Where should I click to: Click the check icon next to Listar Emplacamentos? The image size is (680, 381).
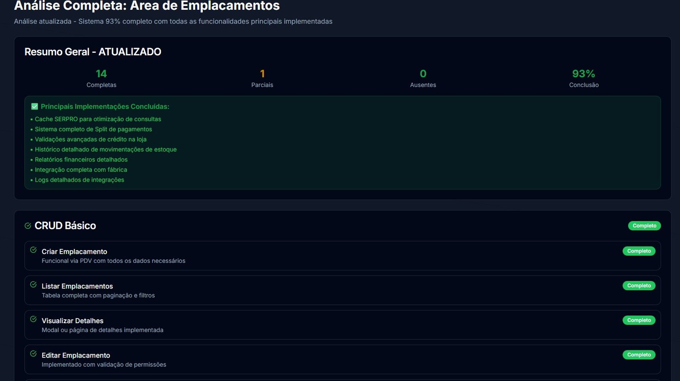33,284
